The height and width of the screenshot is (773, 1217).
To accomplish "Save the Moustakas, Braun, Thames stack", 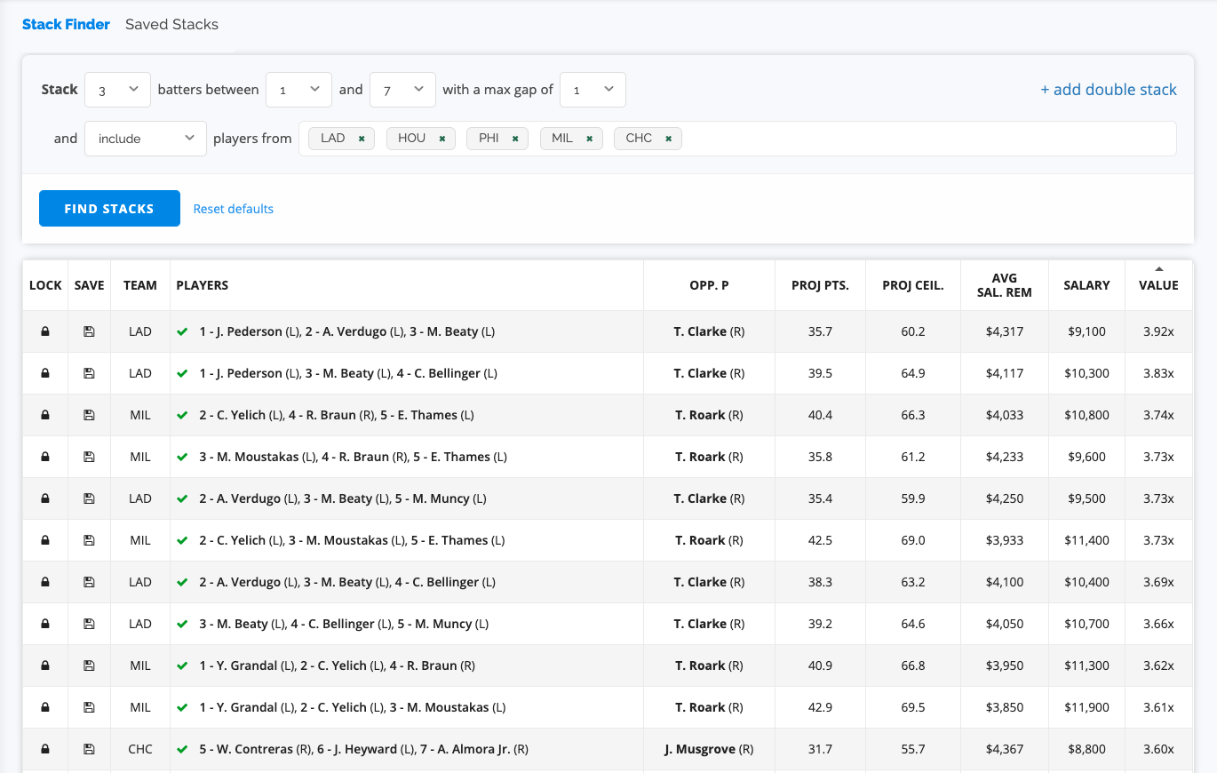I will [x=89, y=457].
